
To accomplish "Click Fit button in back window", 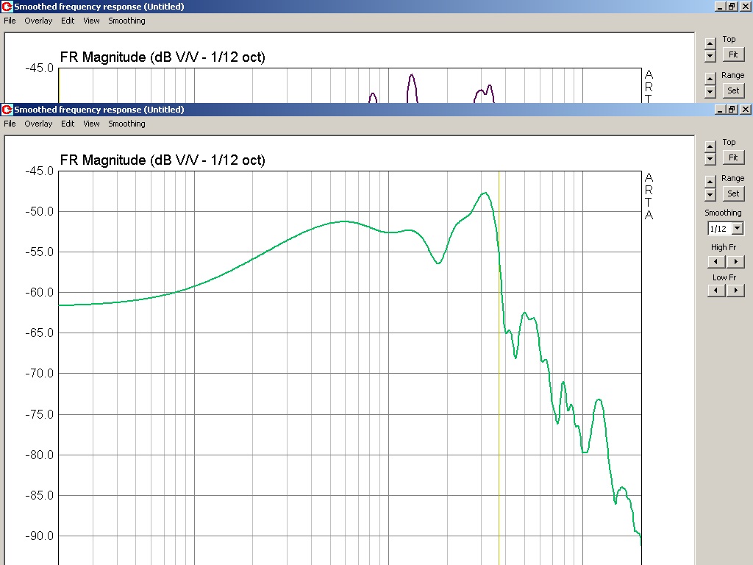I will click(x=733, y=54).
